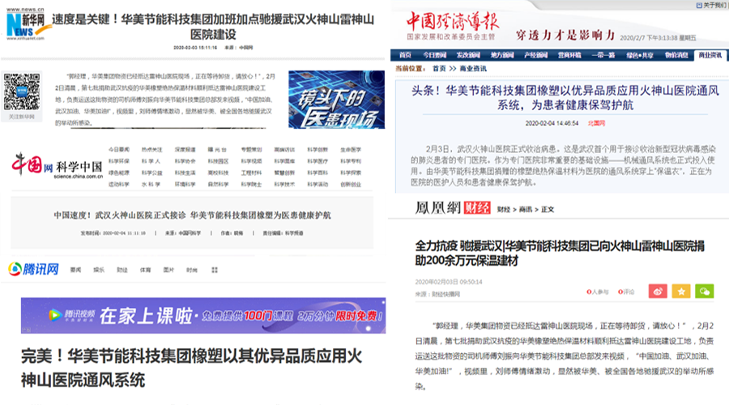Click the date 2020年02月03日 09:50:14
This screenshot has width=729, height=405.
point(449,282)
